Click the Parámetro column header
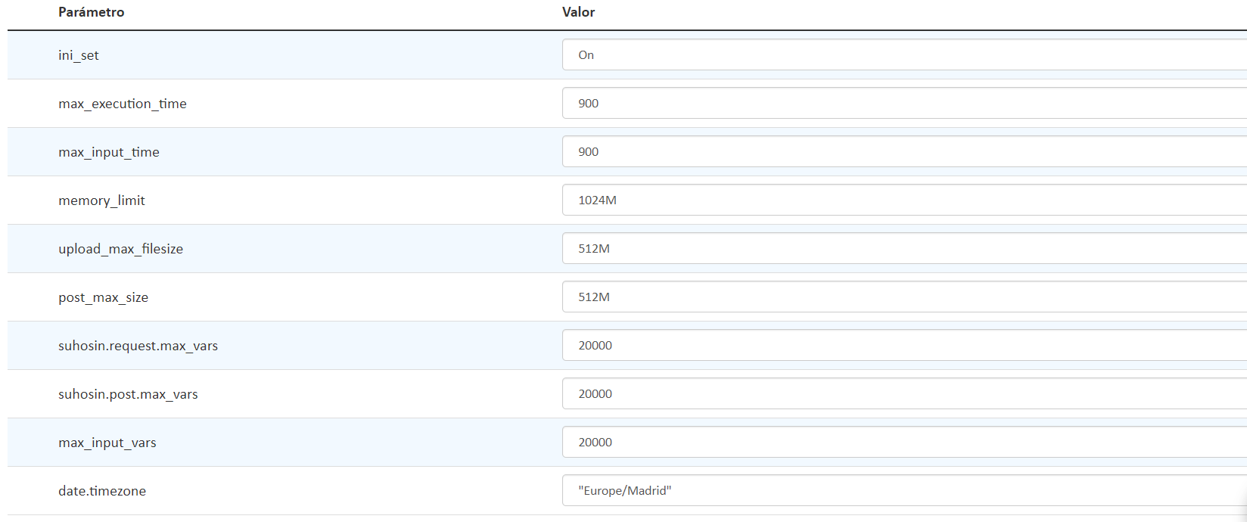 coord(92,12)
